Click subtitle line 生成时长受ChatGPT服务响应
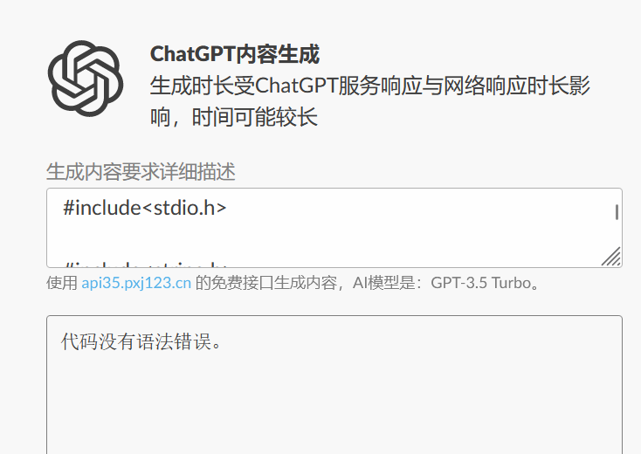Image resolution: width=641 pixels, height=454 pixels. click(370, 86)
